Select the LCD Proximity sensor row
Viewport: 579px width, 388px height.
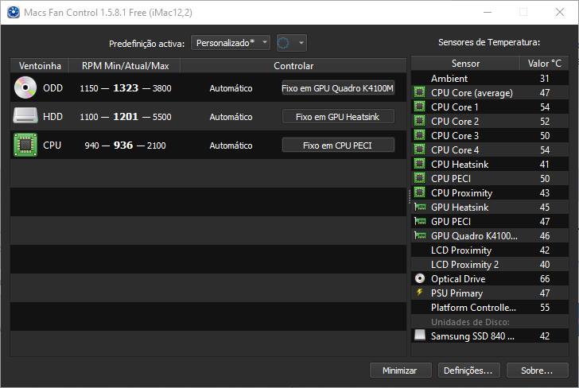tap(490, 250)
